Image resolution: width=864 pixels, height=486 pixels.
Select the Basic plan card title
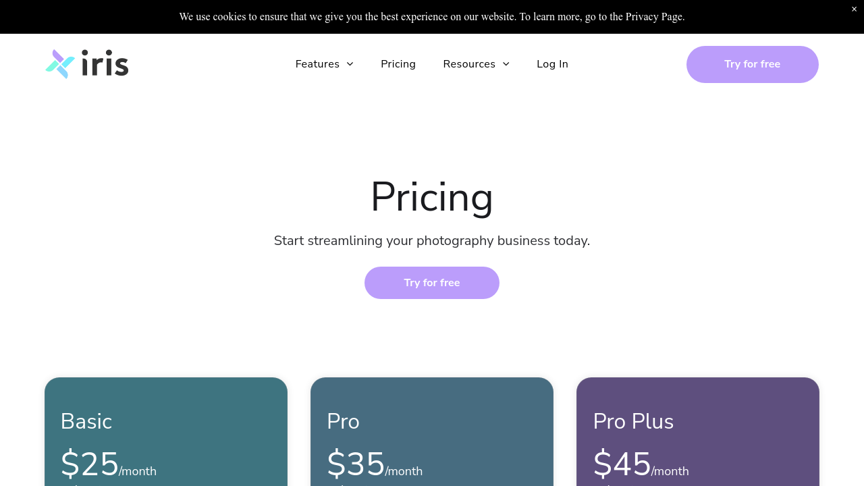(x=86, y=421)
